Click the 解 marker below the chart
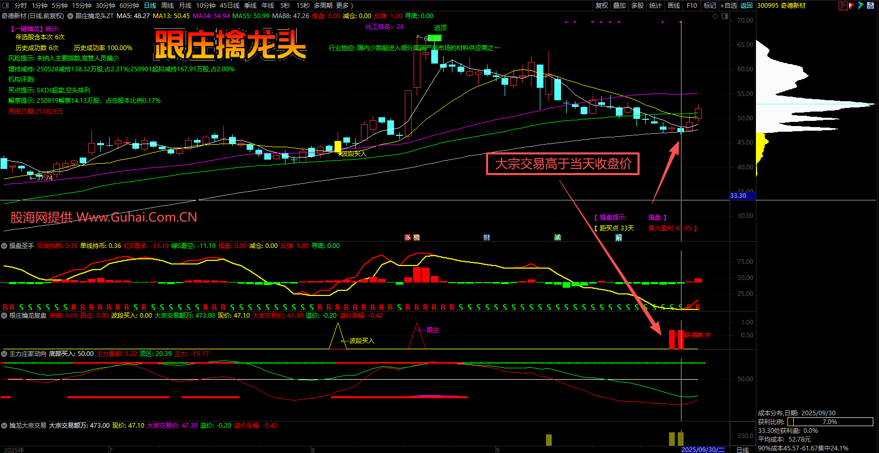This screenshot has width=879, height=453. tap(619, 238)
